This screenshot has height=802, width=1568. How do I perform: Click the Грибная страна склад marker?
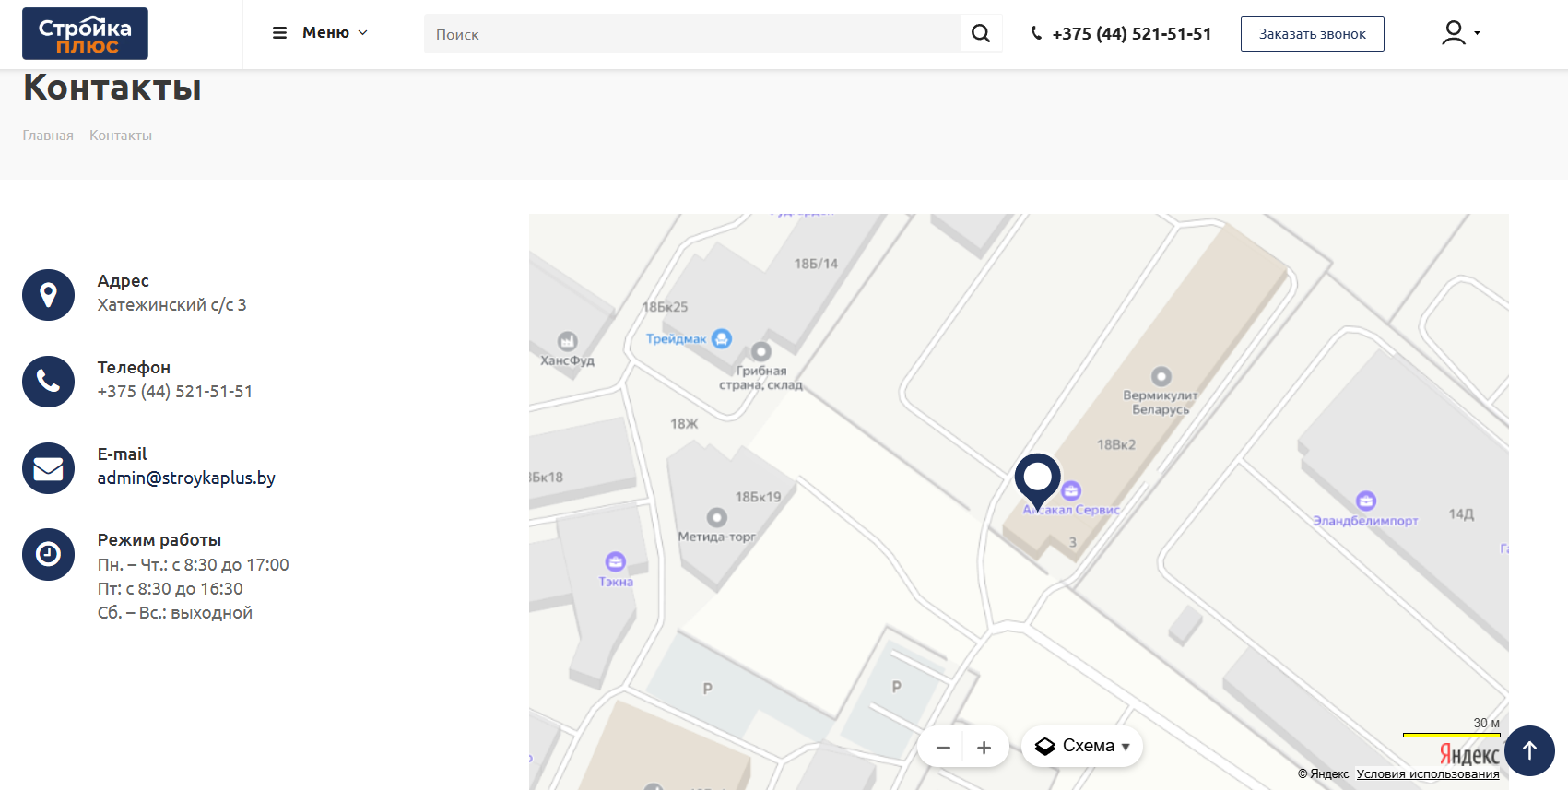coord(761,352)
